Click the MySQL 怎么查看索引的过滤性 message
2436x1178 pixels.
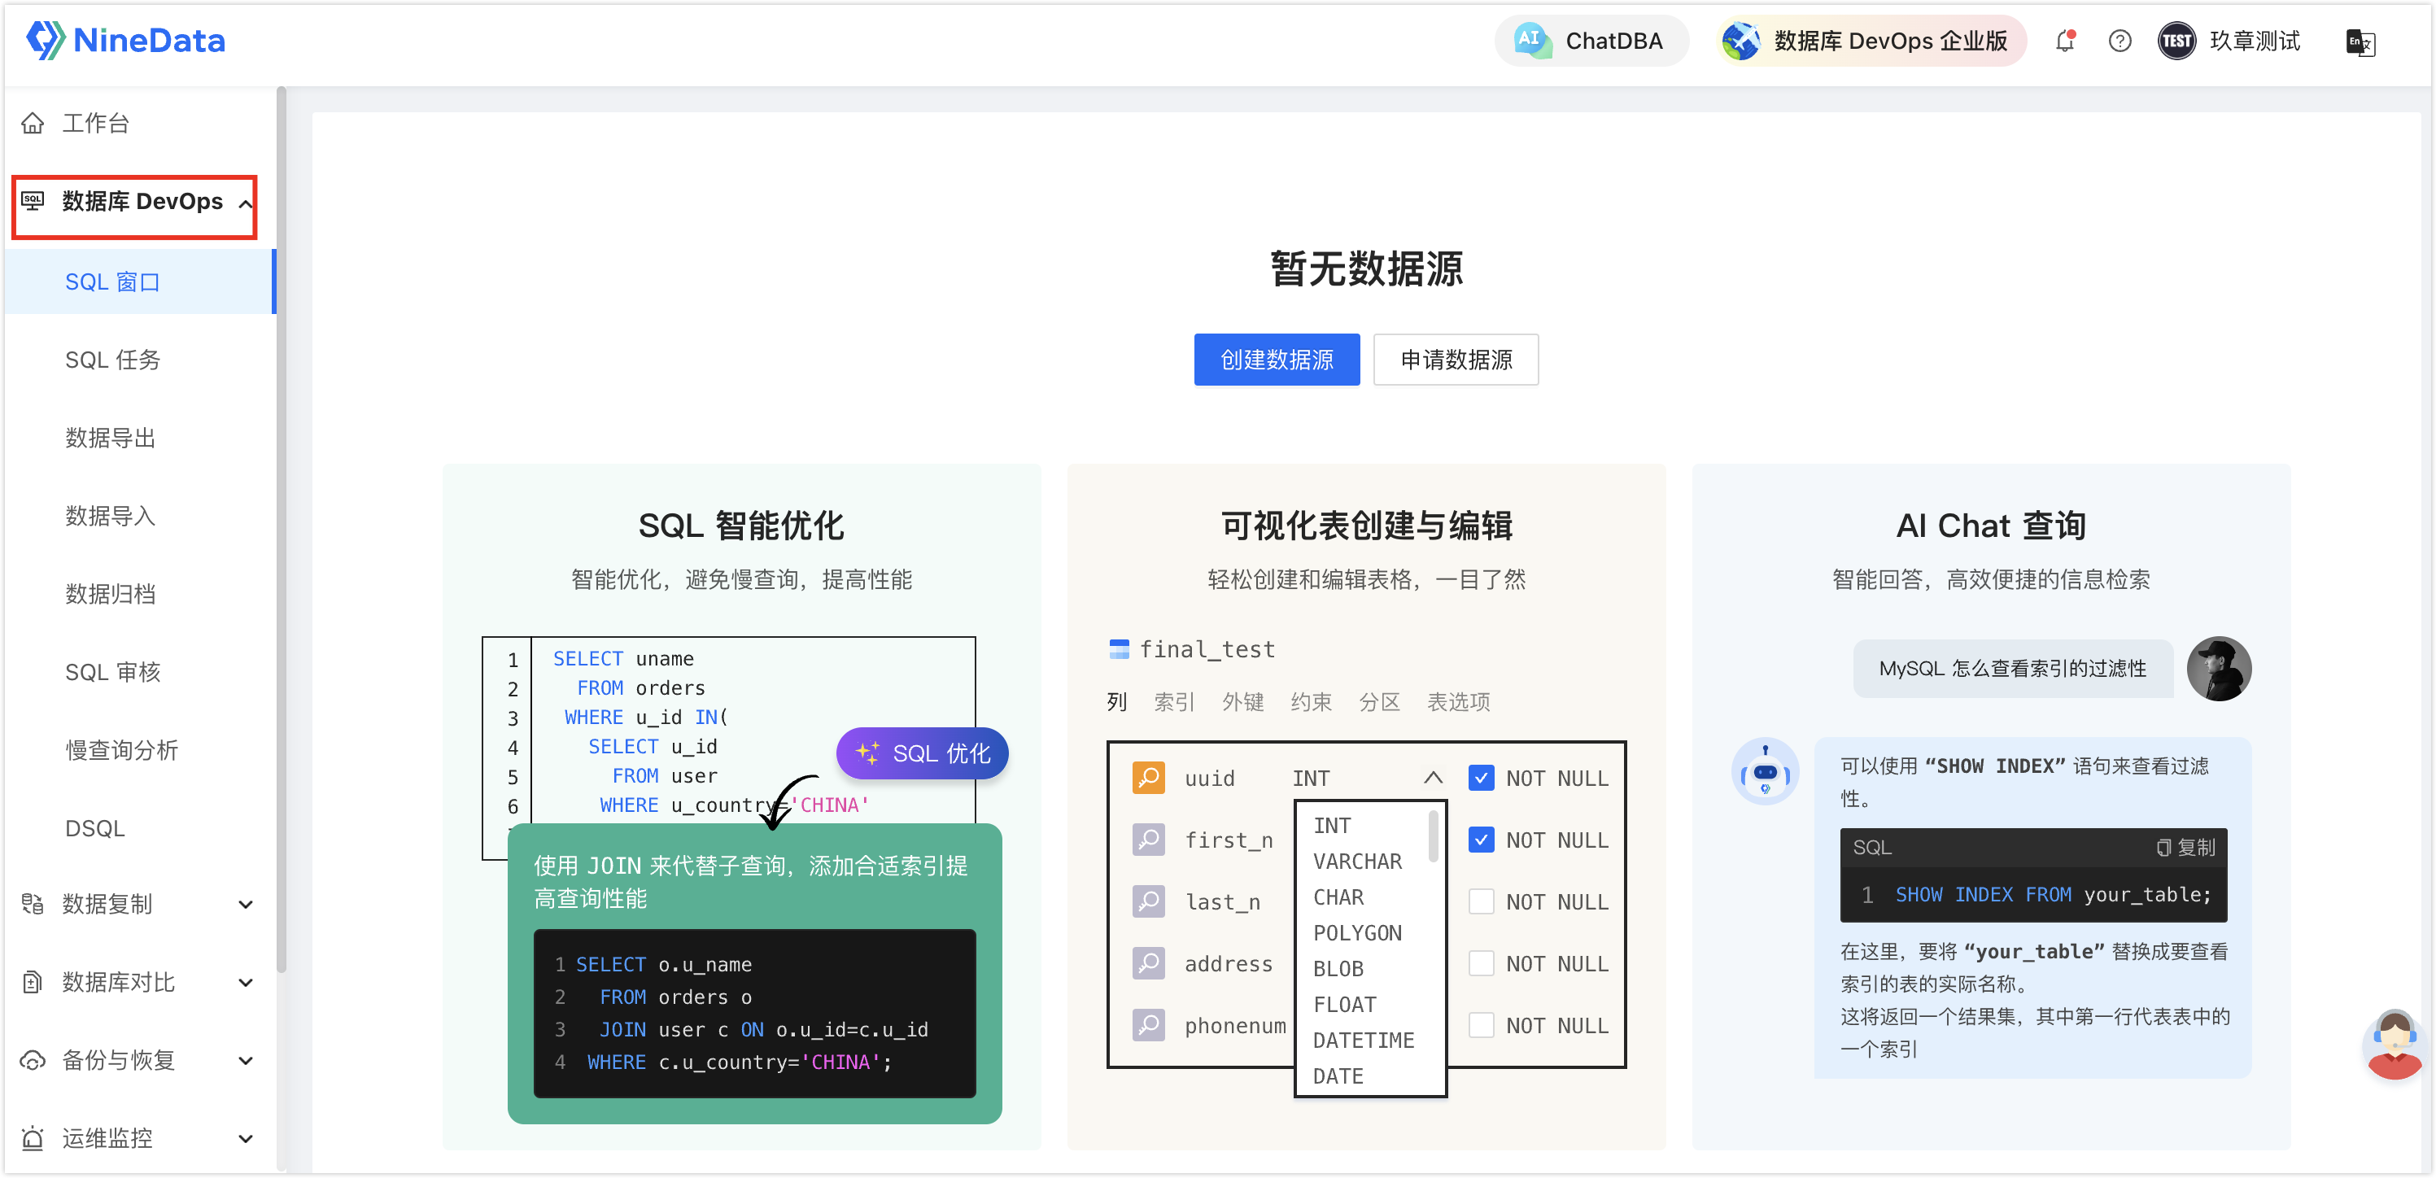(x=2012, y=669)
